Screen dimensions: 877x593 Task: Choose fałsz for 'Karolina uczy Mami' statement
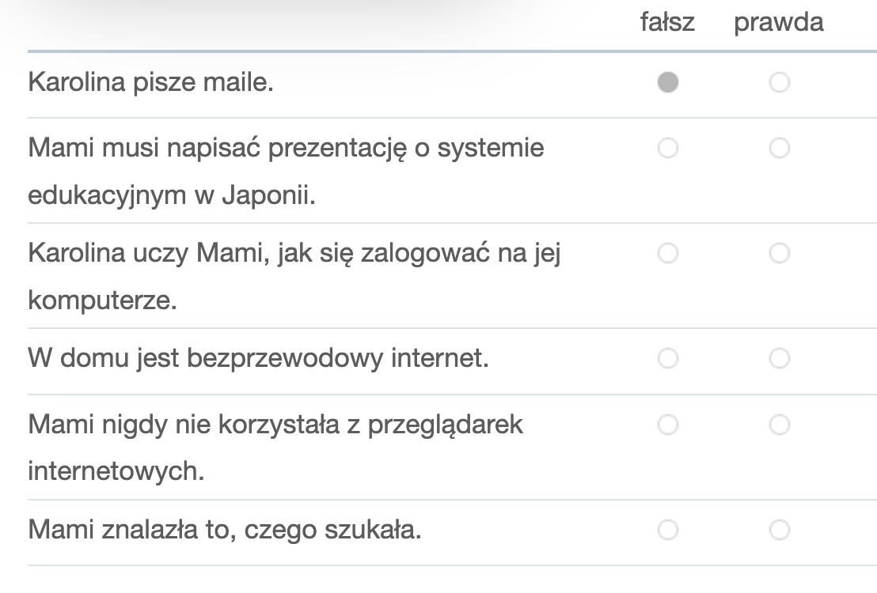(x=668, y=253)
